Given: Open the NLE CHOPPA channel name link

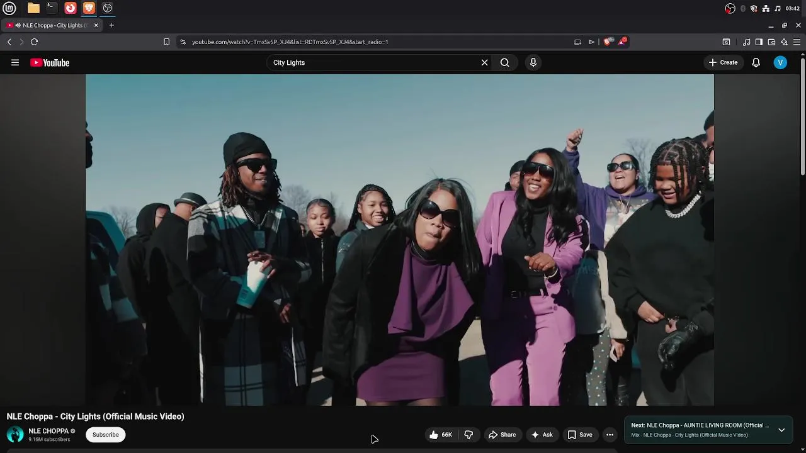Looking at the screenshot, I should tap(48, 431).
